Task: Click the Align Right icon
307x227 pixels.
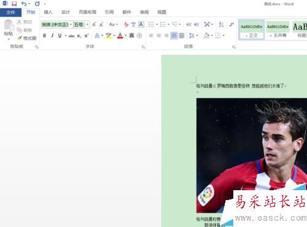Action: [166, 36]
